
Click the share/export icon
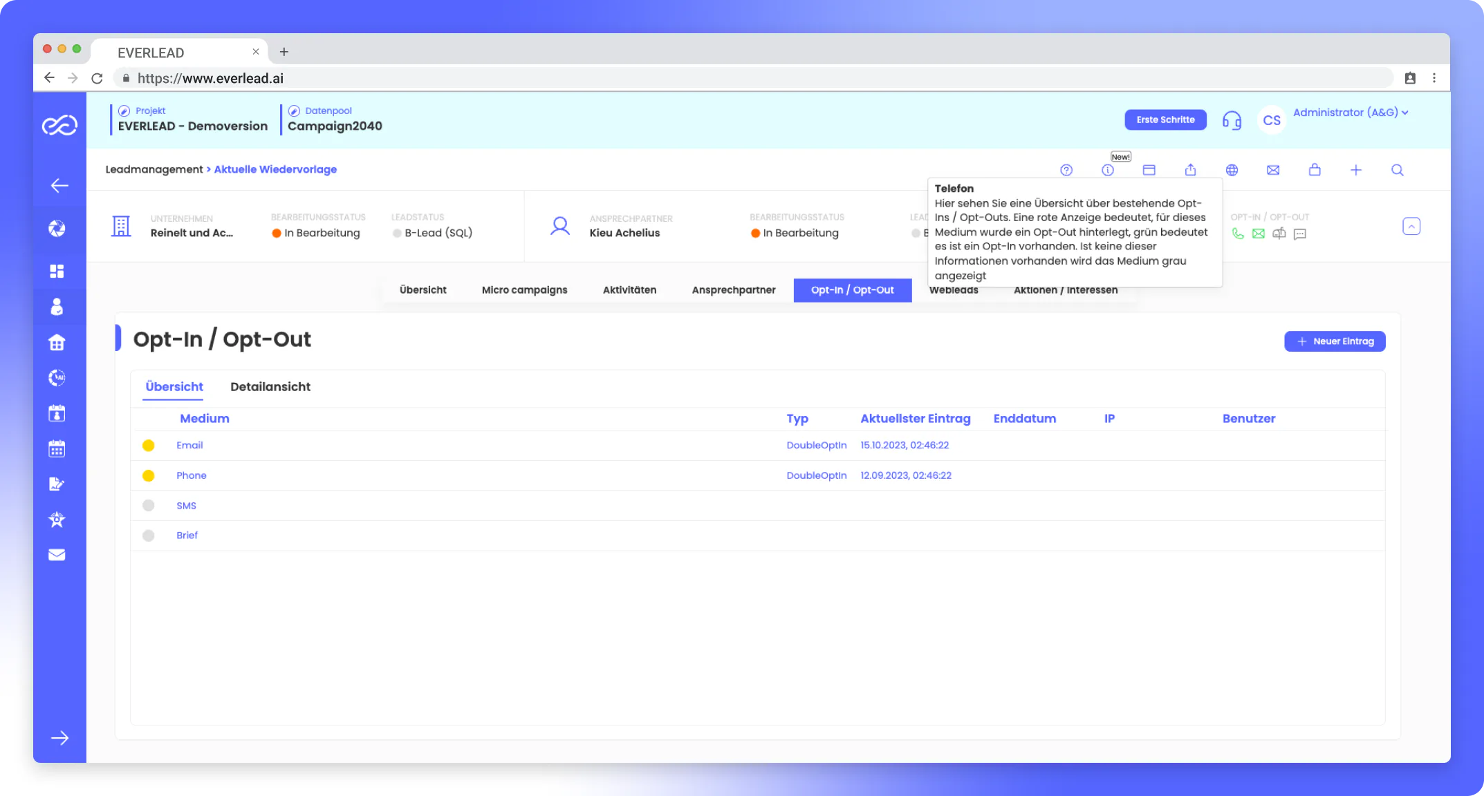pos(1190,170)
